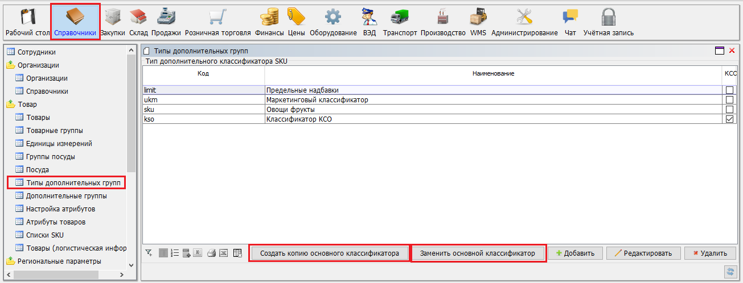Click the add filter funnel icon
Screen dimensions: 743x283
coord(149,253)
